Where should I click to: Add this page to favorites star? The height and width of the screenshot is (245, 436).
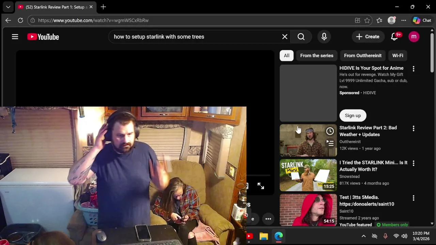tap(367, 20)
